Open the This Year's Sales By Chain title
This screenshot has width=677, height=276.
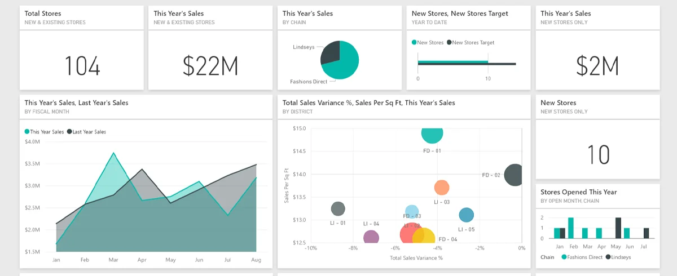(x=307, y=14)
